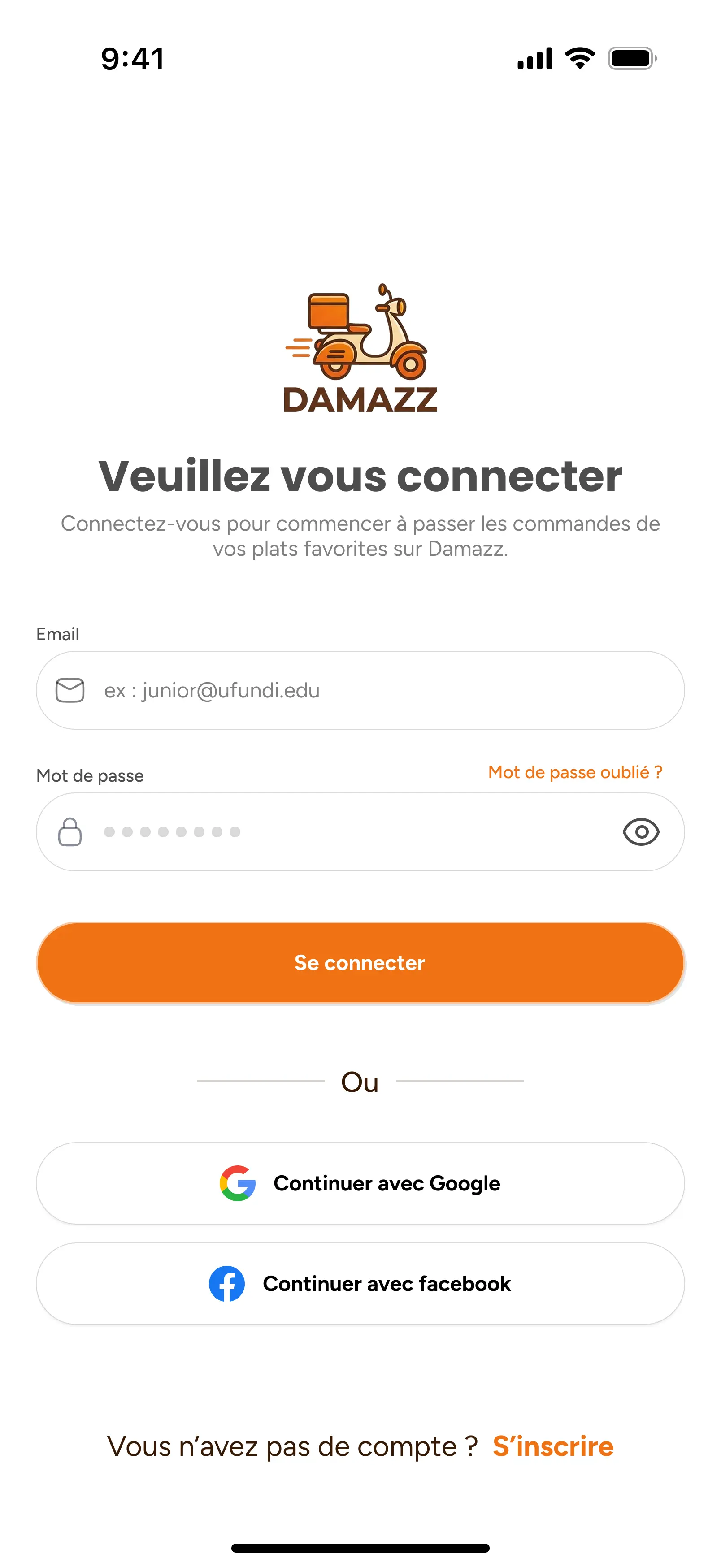721x1567 pixels.
Task: Click the orange Se connecter button
Action: click(x=360, y=962)
